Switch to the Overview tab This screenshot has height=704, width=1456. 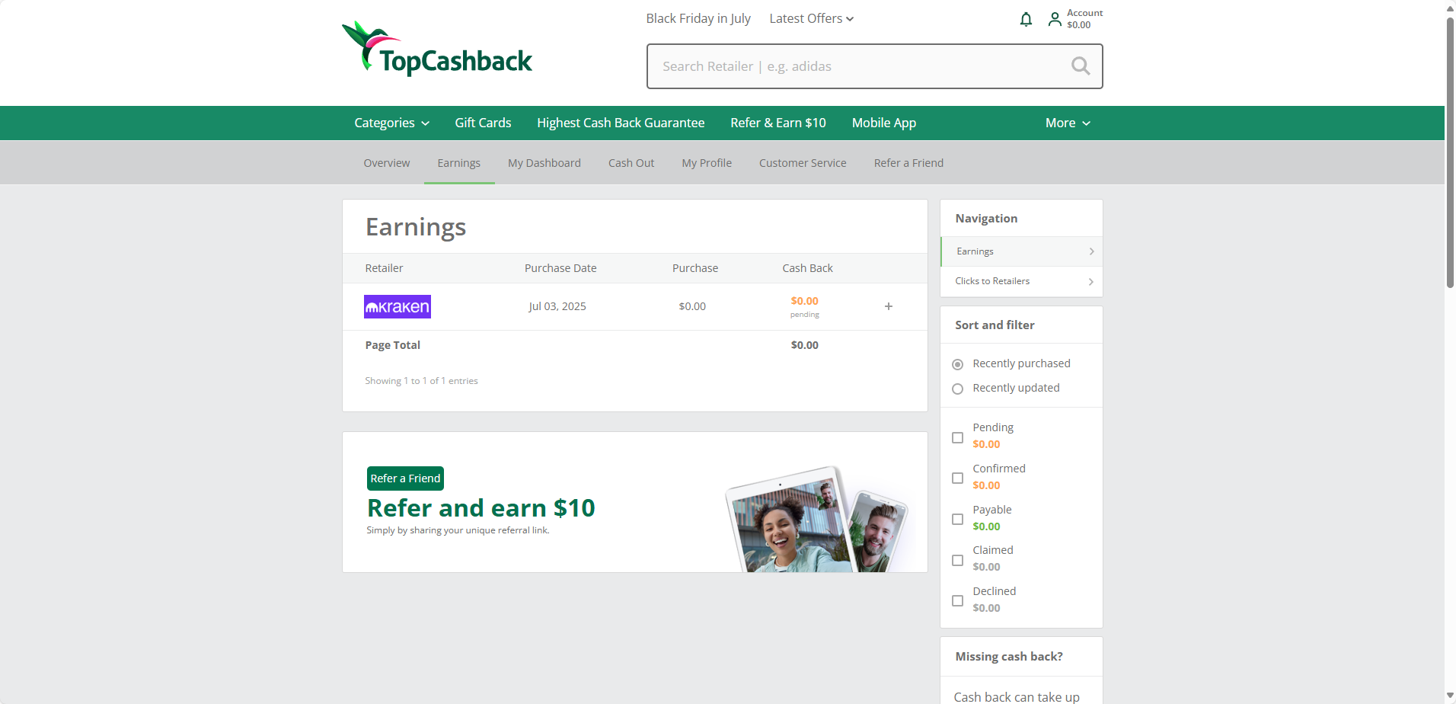pos(386,163)
